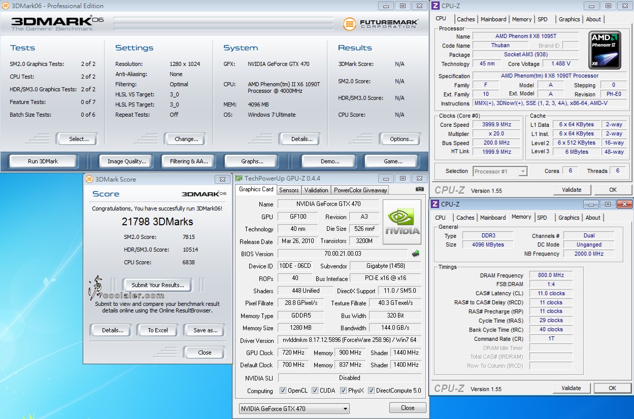Click the GPU-Z screenshot camera icon

point(419,190)
